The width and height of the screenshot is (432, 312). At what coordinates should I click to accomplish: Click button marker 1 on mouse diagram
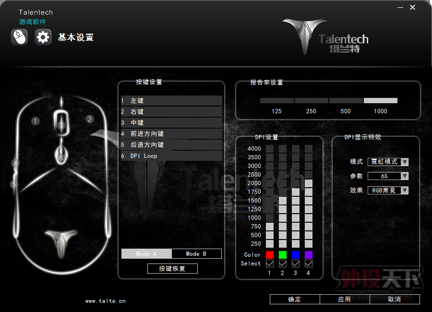pos(35,121)
